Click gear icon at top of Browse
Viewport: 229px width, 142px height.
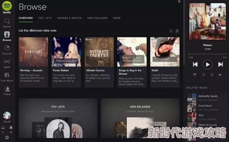[179, 2]
